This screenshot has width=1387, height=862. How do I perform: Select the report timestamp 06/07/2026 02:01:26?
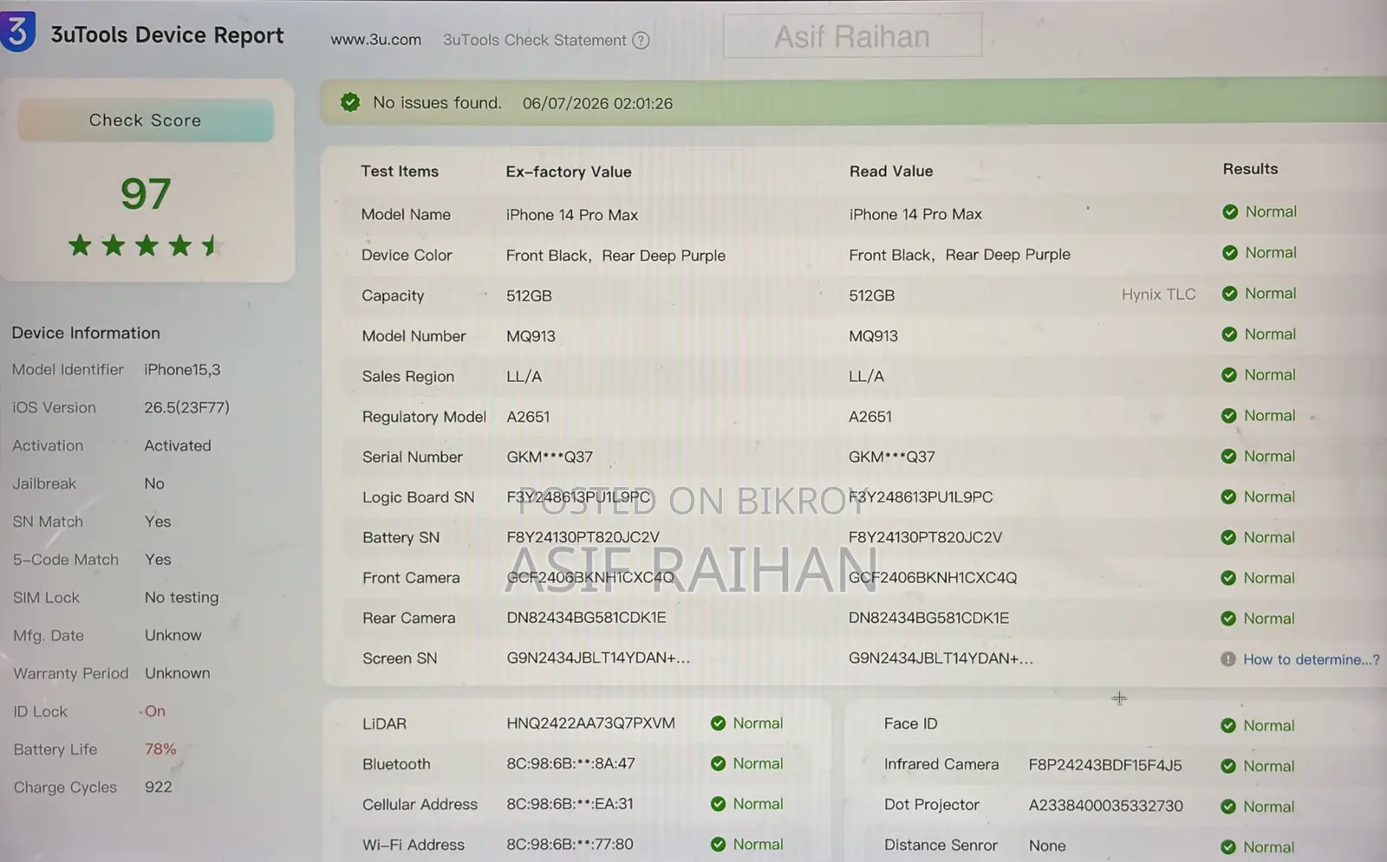point(597,103)
